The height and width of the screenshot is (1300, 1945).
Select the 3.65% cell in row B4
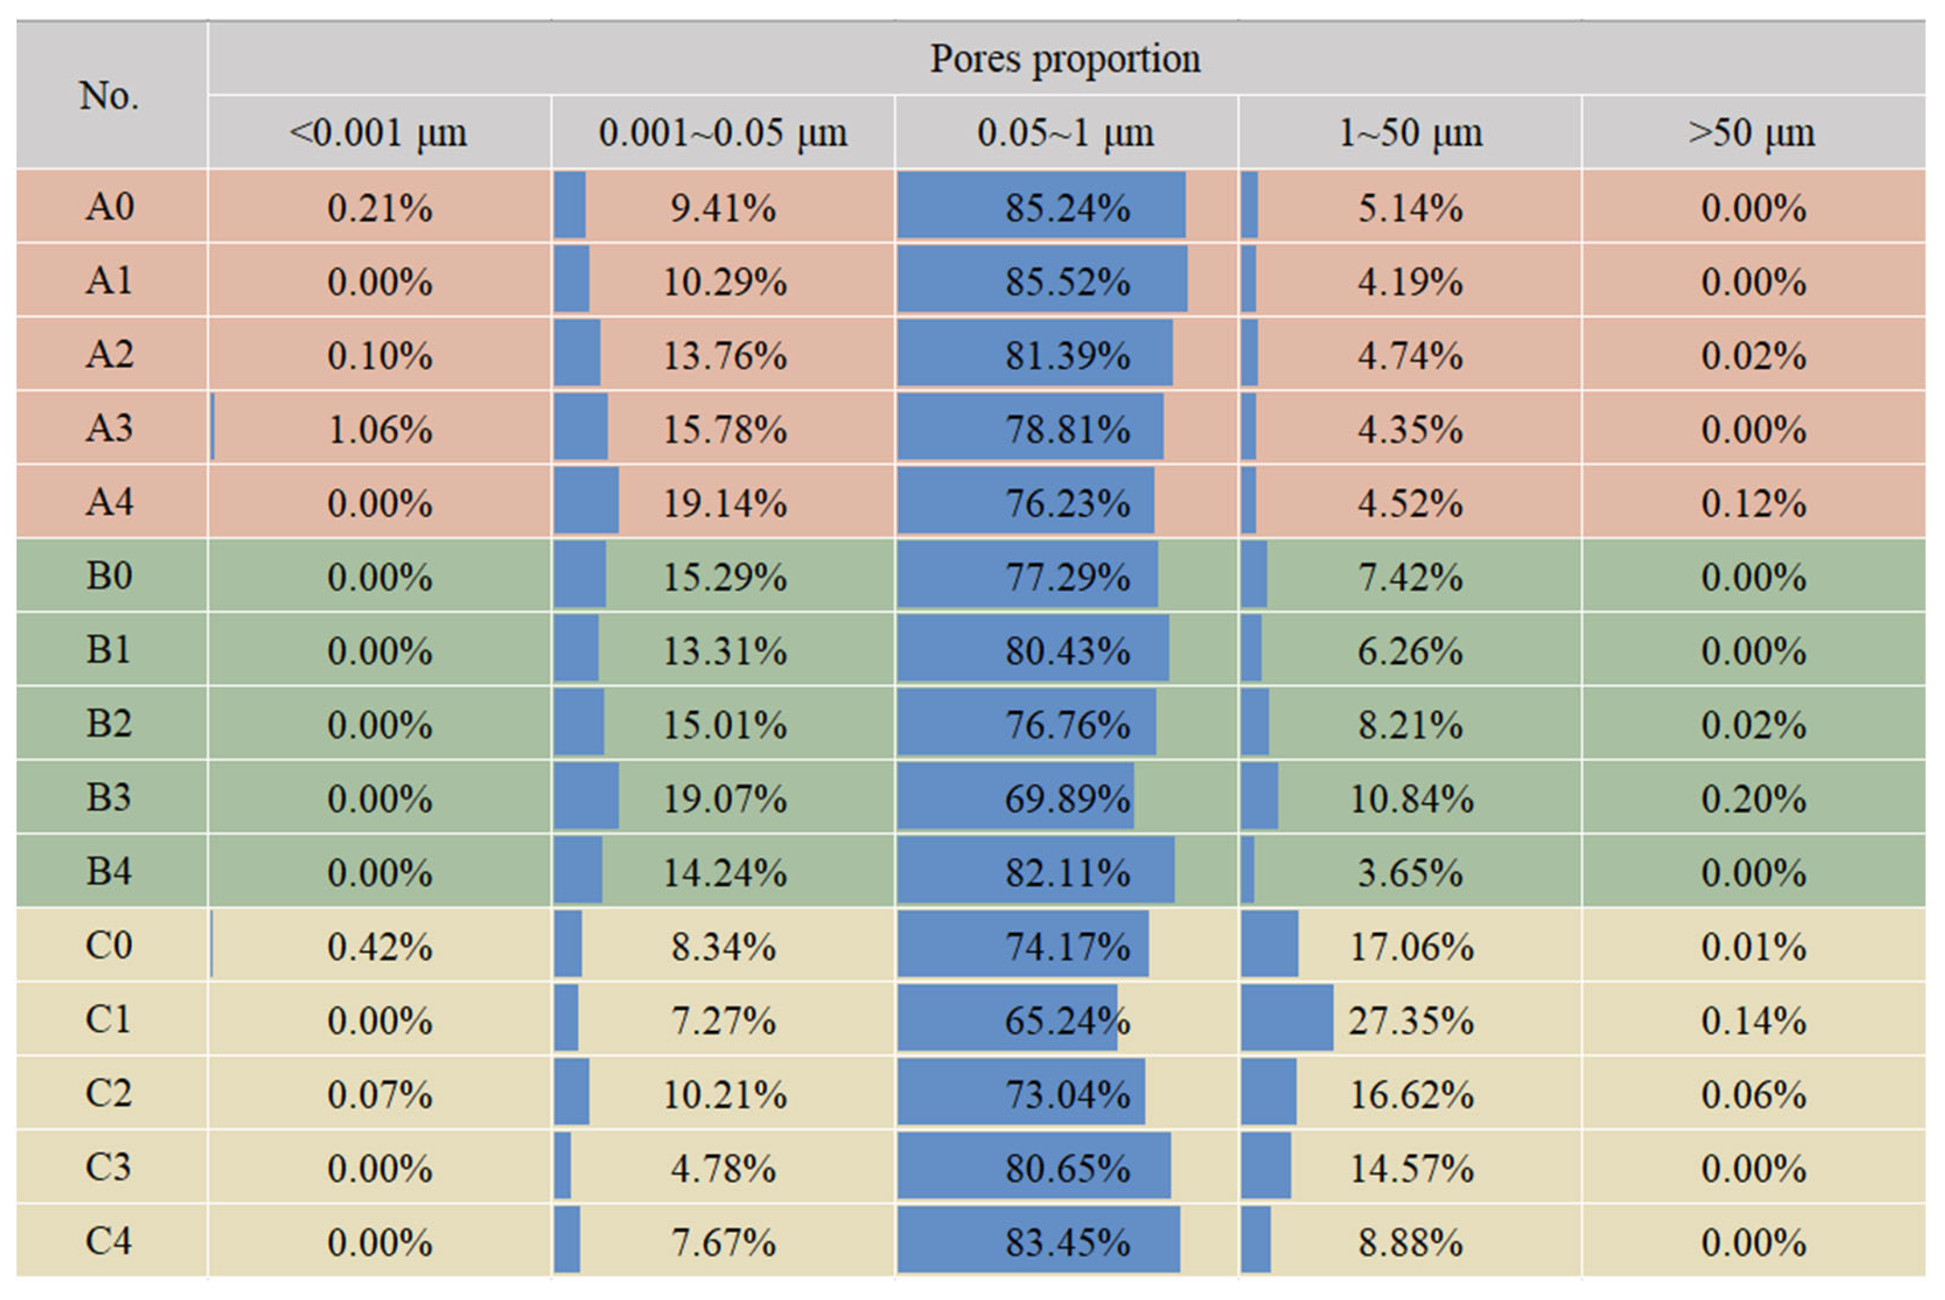[x=1410, y=872]
